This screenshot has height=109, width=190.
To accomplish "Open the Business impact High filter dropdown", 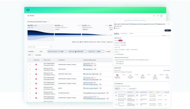I will (x=56, y=51).
